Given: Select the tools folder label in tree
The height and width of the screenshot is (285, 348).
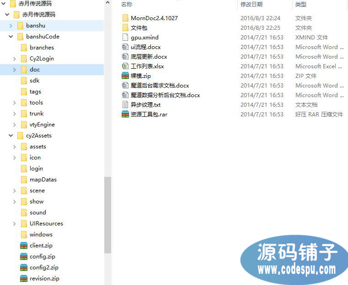Looking at the screenshot, I should click(36, 103).
